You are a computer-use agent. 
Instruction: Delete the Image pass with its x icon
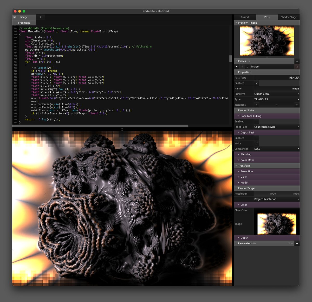pyautogui.click(x=297, y=67)
